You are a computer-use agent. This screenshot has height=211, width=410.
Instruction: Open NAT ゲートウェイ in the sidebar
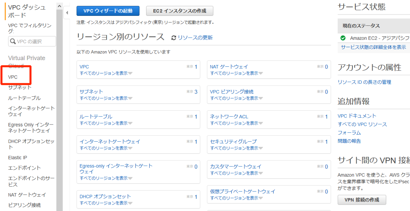(x=27, y=195)
